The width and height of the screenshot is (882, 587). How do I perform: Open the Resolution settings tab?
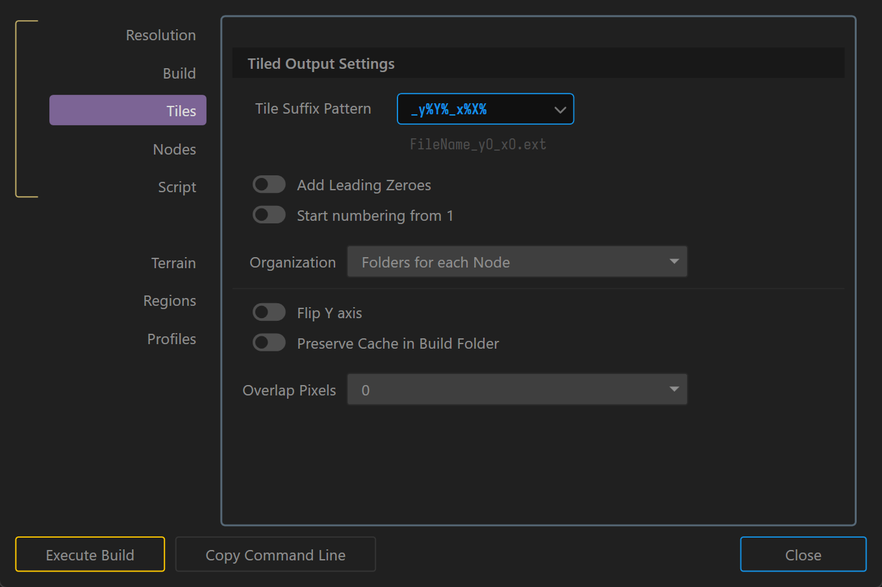click(x=160, y=35)
